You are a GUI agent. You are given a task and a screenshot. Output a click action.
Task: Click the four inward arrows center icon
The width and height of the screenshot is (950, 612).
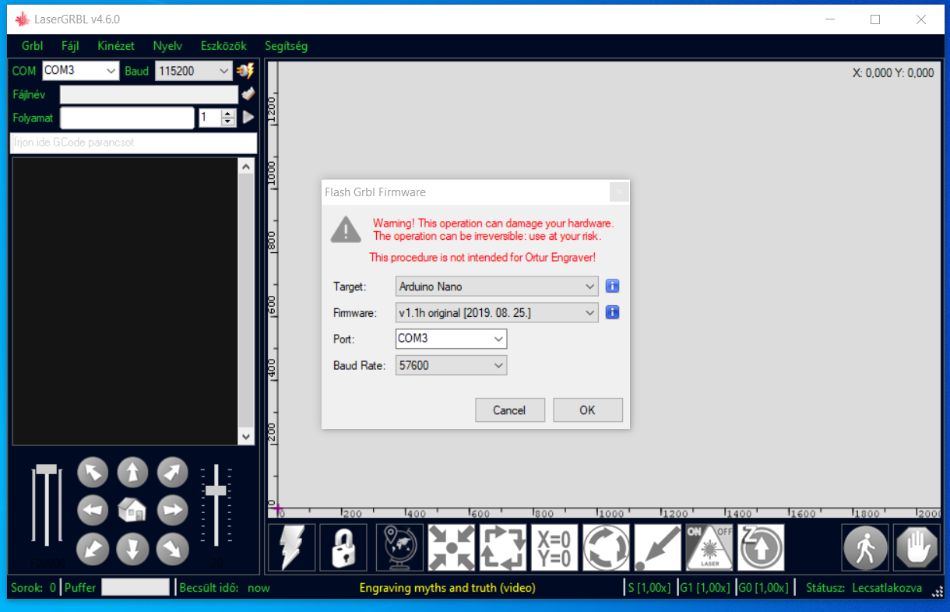(x=452, y=547)
